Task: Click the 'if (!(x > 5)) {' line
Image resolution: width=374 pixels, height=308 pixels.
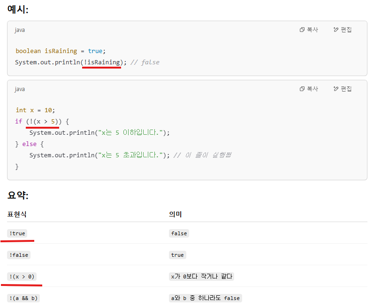Action: pyautogui.click(x=42, y=122)
